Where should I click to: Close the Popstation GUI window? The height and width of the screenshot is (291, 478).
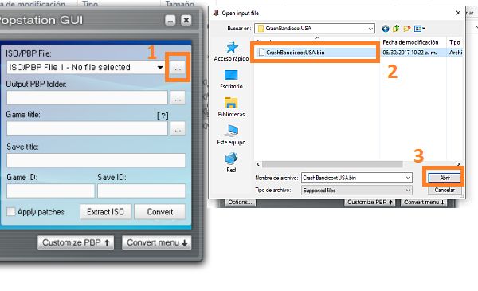[x=186, y=21]
